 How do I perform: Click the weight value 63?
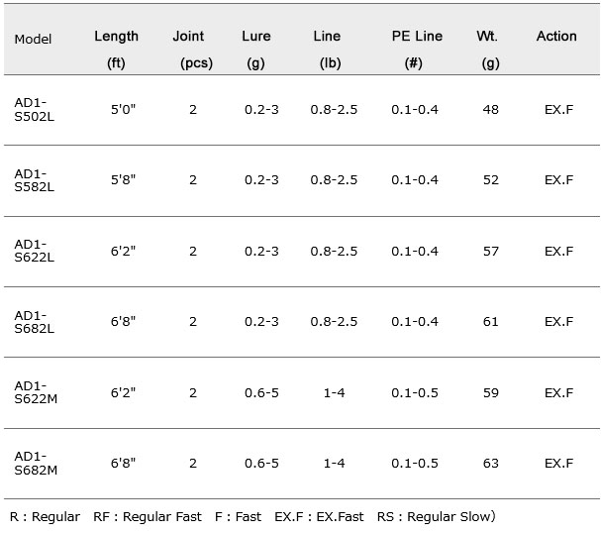click(x=491, y=464)
